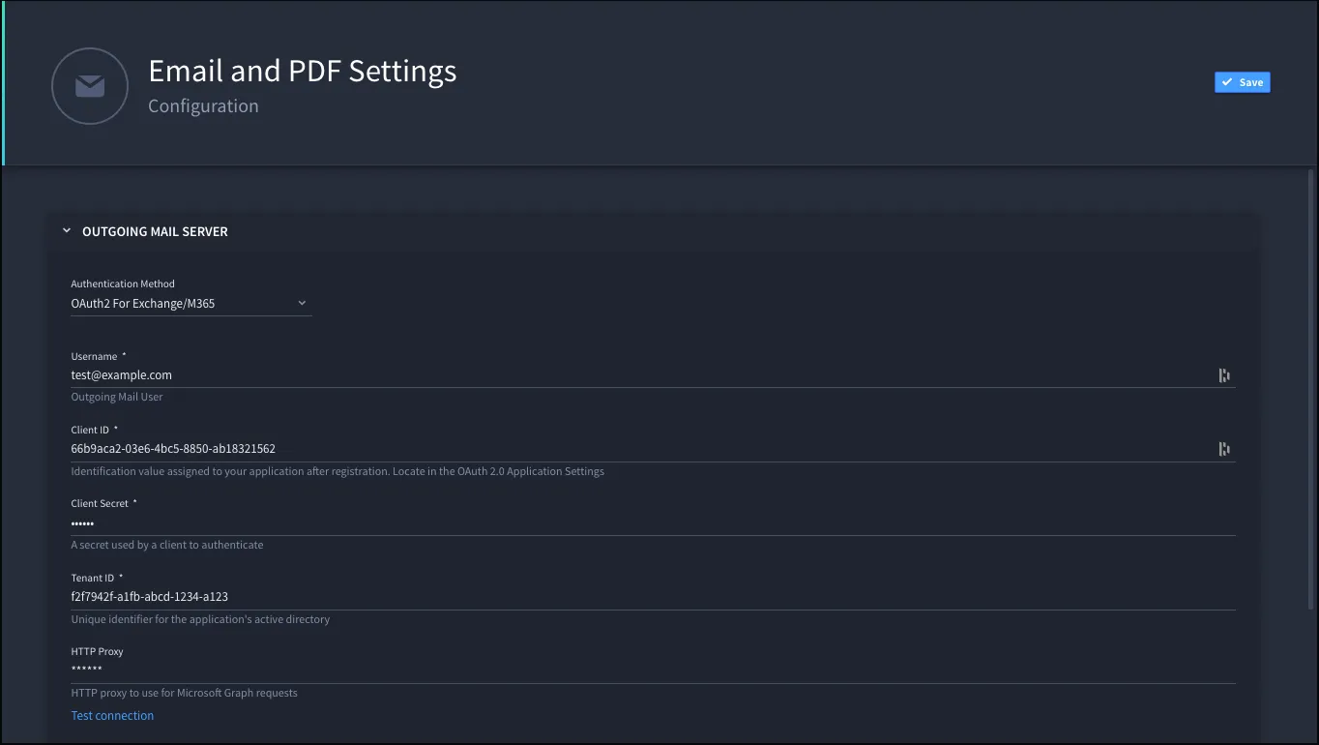
Task: Open the Authentication Method dropdown
Action: click(x=191, y=304)
